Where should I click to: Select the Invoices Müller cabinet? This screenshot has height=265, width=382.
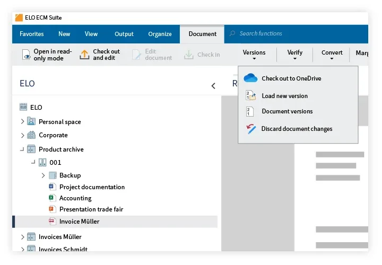pos(60,237)
